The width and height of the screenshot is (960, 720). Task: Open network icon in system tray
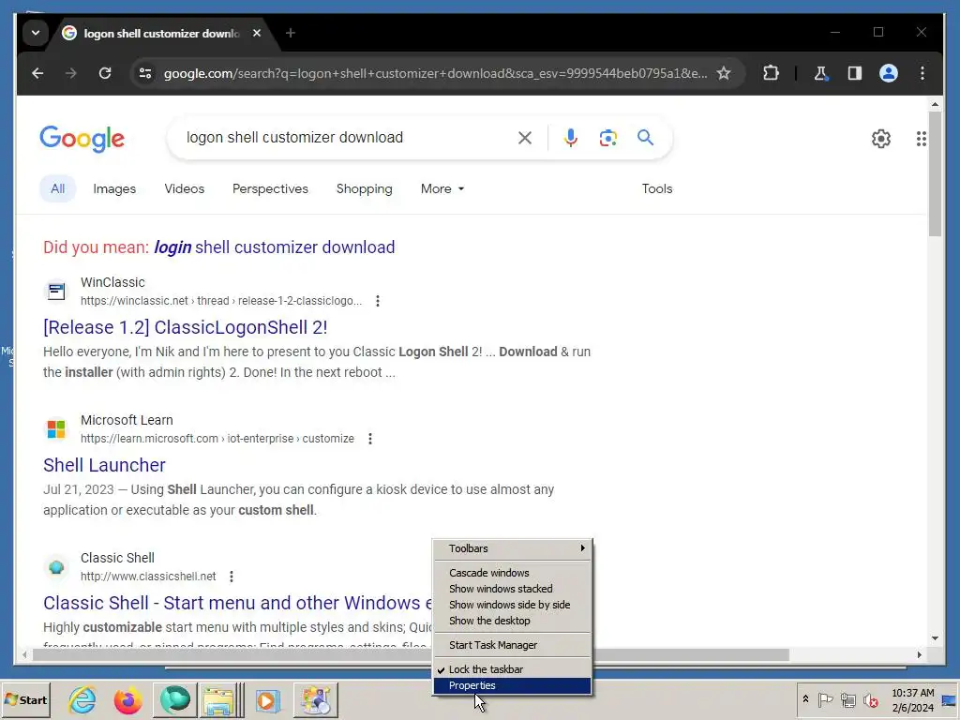pos(847,699)
